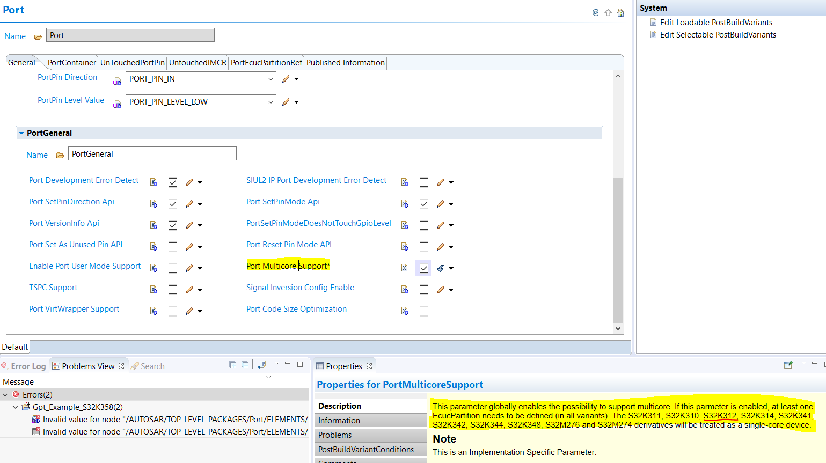This screenshot has width=826, height=463.
Task: Click the X icon beside Port Multicore Support checkbox
Action: [404, 268]
